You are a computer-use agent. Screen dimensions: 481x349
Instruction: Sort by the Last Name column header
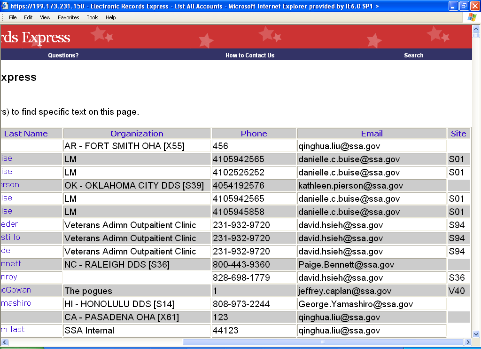click(x=26, y=134)
